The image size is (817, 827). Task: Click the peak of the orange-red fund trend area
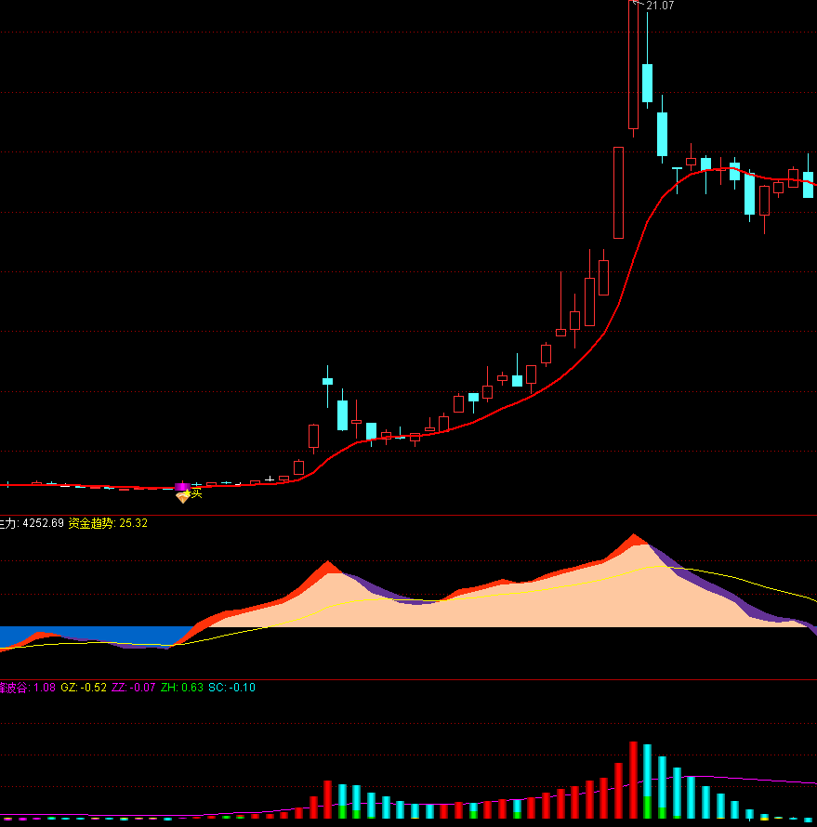[x=634, y=539]
